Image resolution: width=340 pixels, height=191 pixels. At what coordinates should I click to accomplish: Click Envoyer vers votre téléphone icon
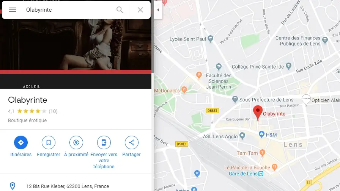(x=104, y=142)
